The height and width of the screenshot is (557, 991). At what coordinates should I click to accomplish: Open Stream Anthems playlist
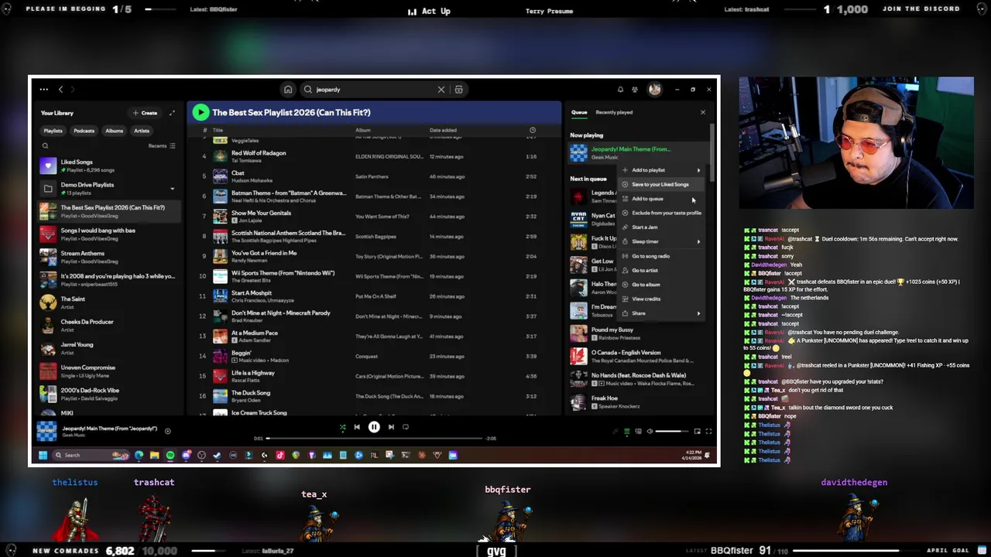(x=108, y=257)
